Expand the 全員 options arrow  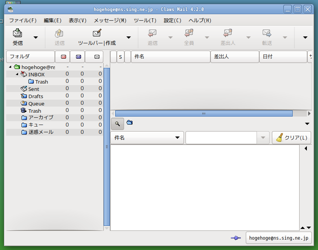tap(207, 38)
